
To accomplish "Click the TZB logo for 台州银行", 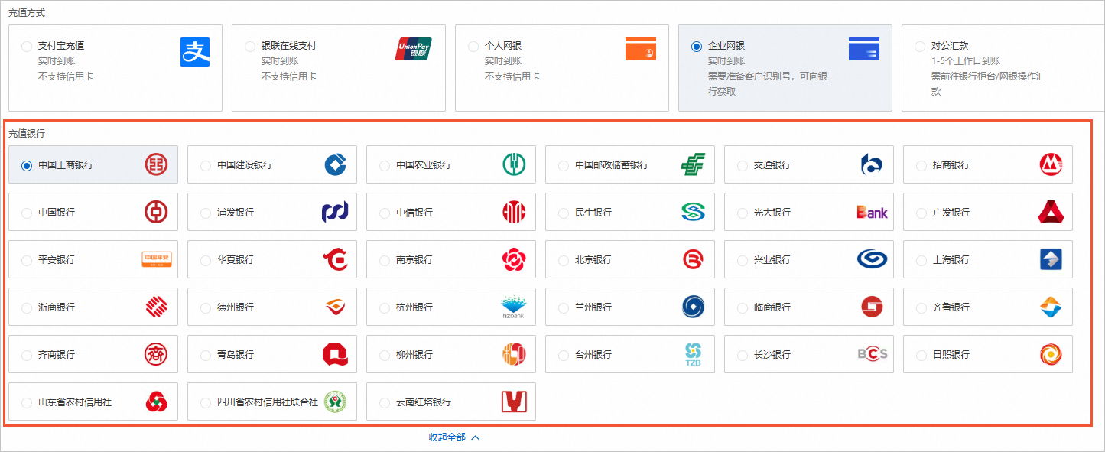I will pos(693,355).
